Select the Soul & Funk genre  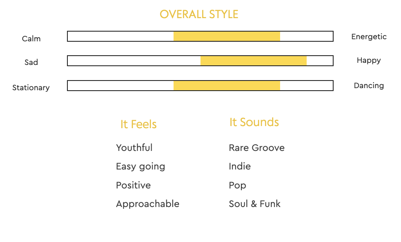tap(254, 204)
